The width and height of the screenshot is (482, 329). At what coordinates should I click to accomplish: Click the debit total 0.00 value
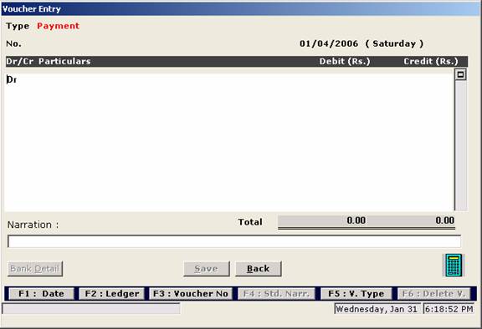(x=356, y=220)
